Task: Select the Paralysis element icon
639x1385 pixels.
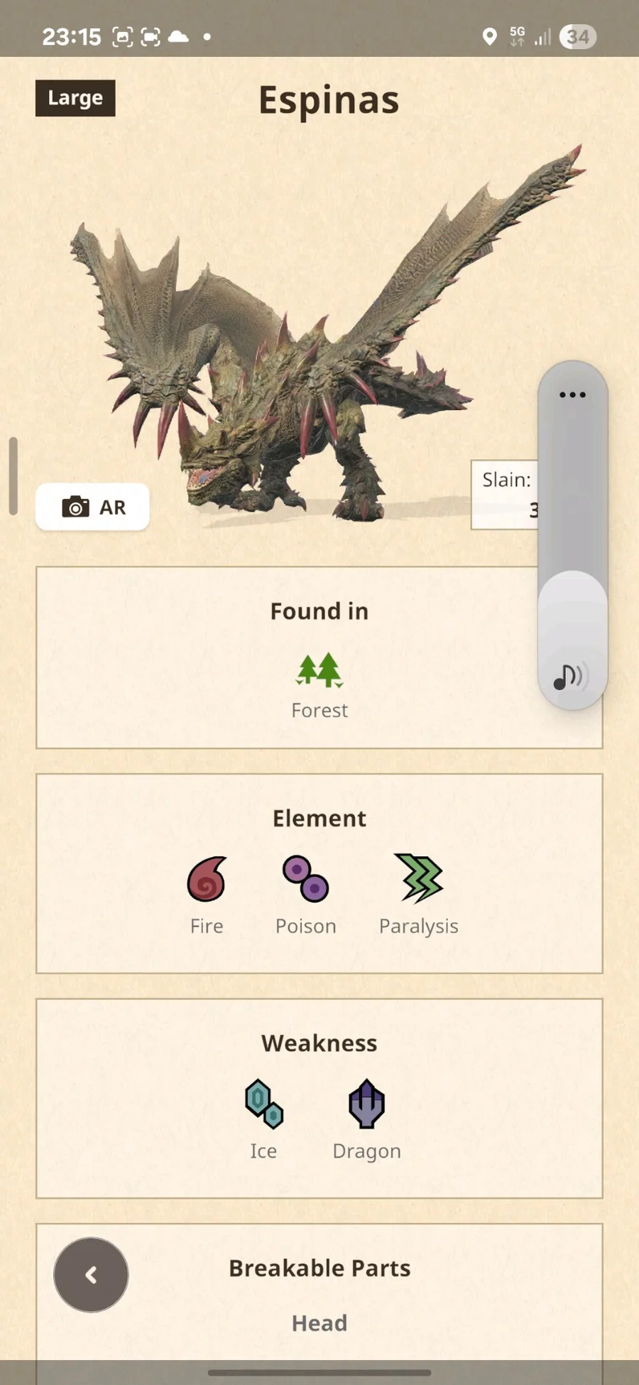Action: tap(419, 878)
